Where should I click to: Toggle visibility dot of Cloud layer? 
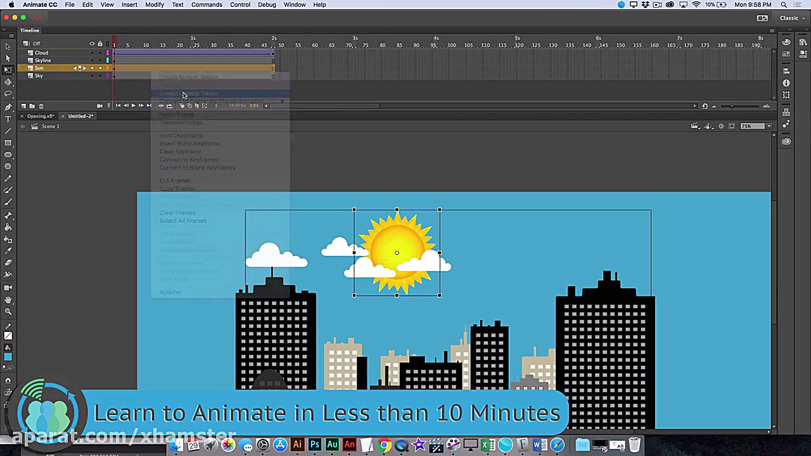pos(92,53)
